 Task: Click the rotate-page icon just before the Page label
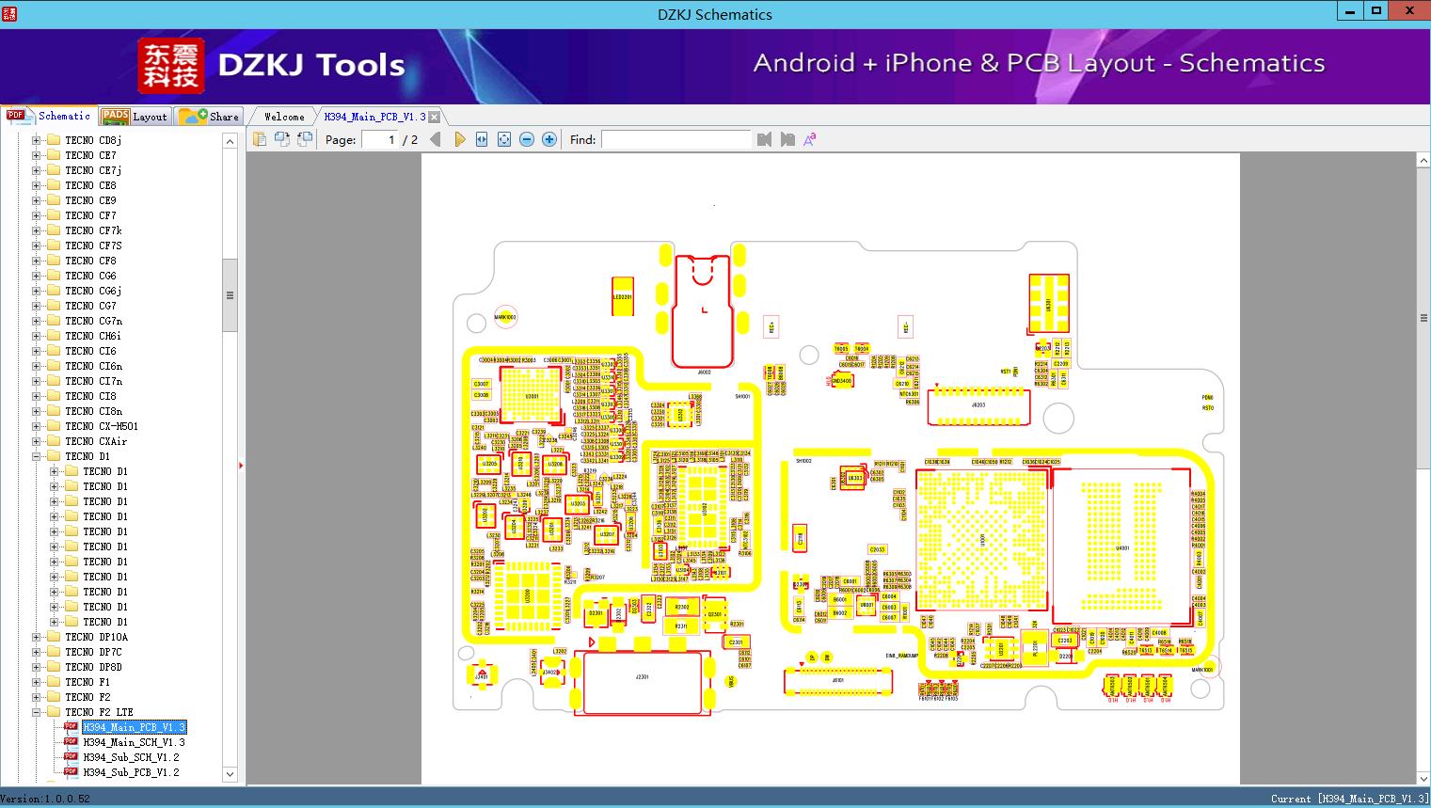click(305, 139)
